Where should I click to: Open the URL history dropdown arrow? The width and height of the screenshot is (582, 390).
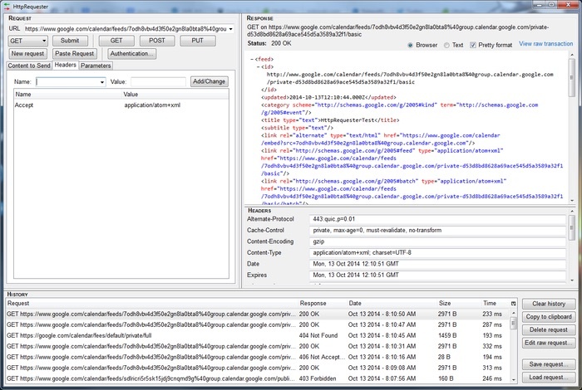point(231,29)
